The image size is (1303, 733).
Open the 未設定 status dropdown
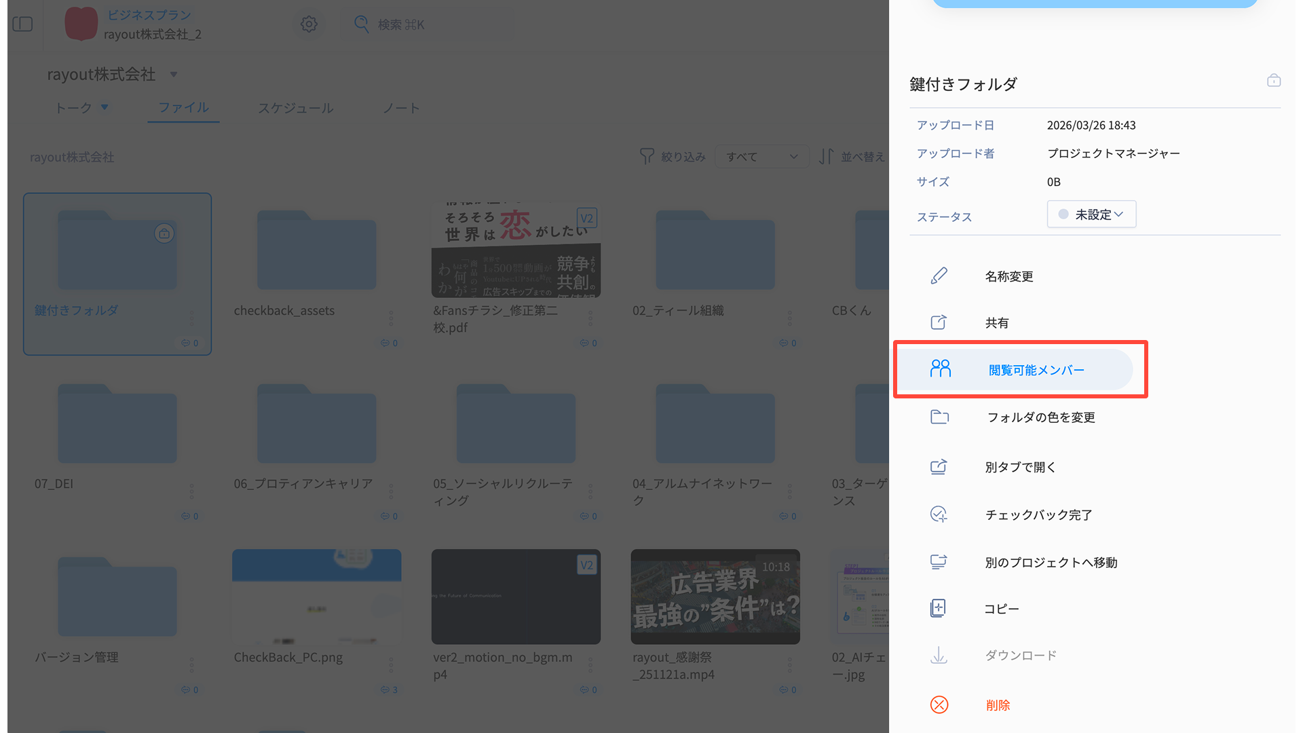pyautogui.click(x=1091, y=214)
